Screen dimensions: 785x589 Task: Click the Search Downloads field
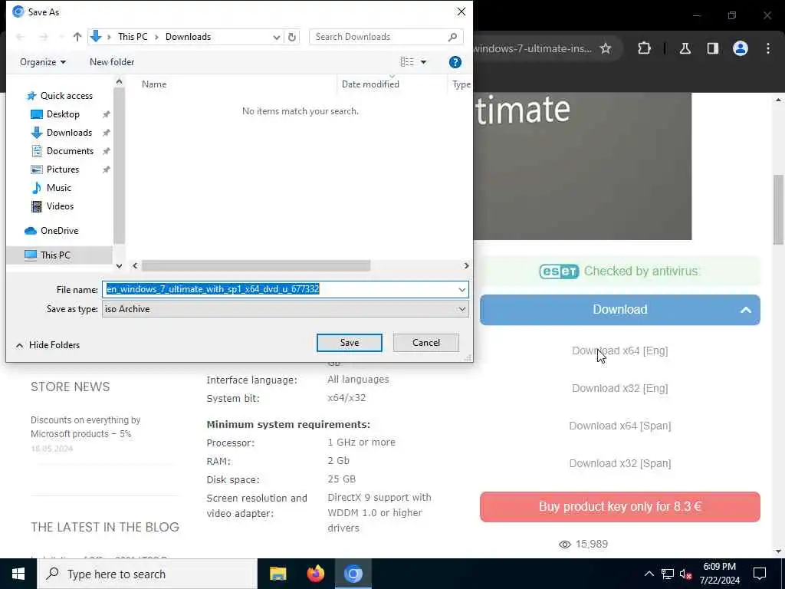386,37
